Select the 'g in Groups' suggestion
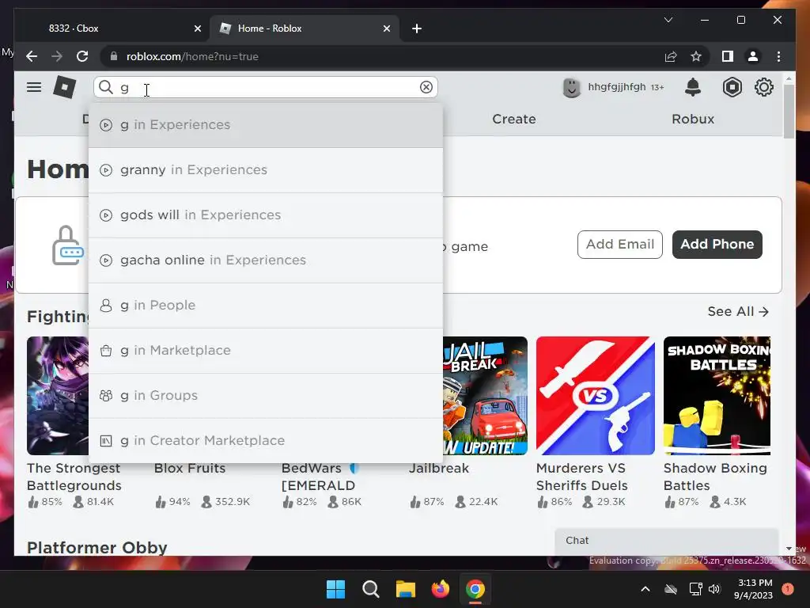The height and width of the screenshot is (608, 810). pos(266,396)
